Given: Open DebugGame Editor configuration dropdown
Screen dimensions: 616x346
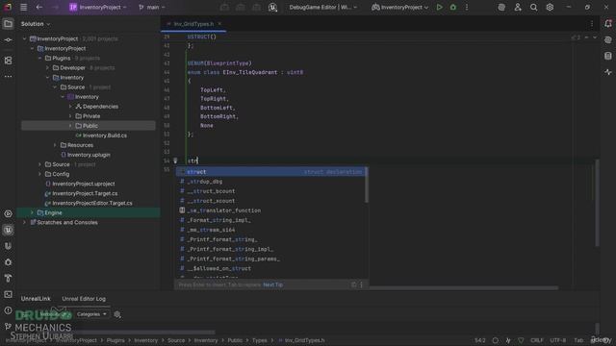Looking at the screenshot, I should click(323, 7).
